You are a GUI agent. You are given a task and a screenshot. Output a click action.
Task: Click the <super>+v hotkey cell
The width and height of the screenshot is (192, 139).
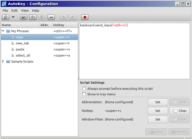click(62, 49)
